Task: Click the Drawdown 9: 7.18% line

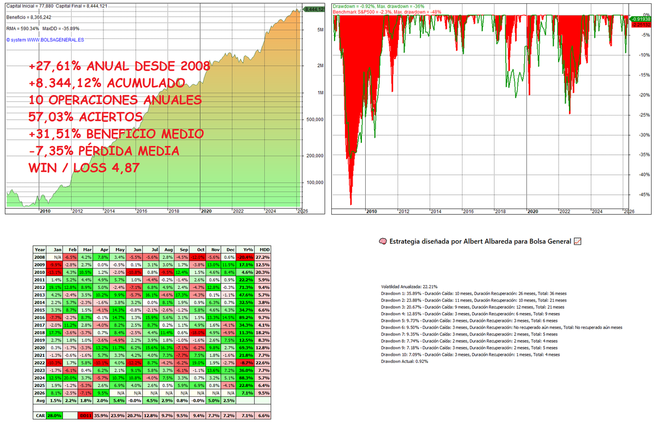Action: pyautogui.click(x=469, y=348)
